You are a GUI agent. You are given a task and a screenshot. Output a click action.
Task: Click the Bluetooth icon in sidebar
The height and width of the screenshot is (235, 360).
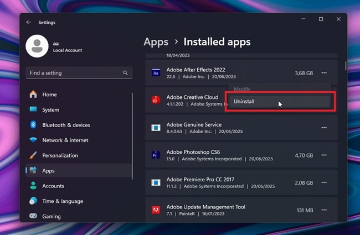(33, 125)
